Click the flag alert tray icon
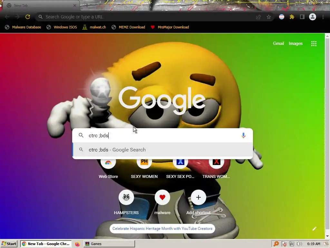Image resolution: width=330 pixels, height=248 pixels. pyautogui.click(x=284, y=244)
